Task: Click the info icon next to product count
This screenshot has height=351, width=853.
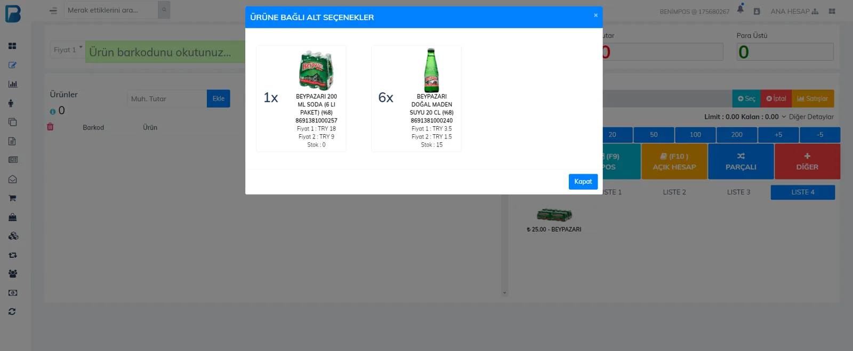Action: click(53, 112)
